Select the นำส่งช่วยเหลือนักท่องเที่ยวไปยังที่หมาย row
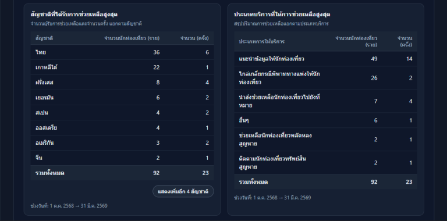This screenshot has width=447, height=221. (325, 101)
